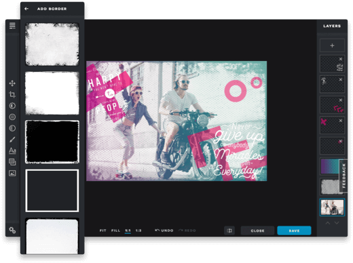Image resolution: width=353 pixels, height=263 pixels.
Task: Select the grey texture layer
Action: coord(330,187)
